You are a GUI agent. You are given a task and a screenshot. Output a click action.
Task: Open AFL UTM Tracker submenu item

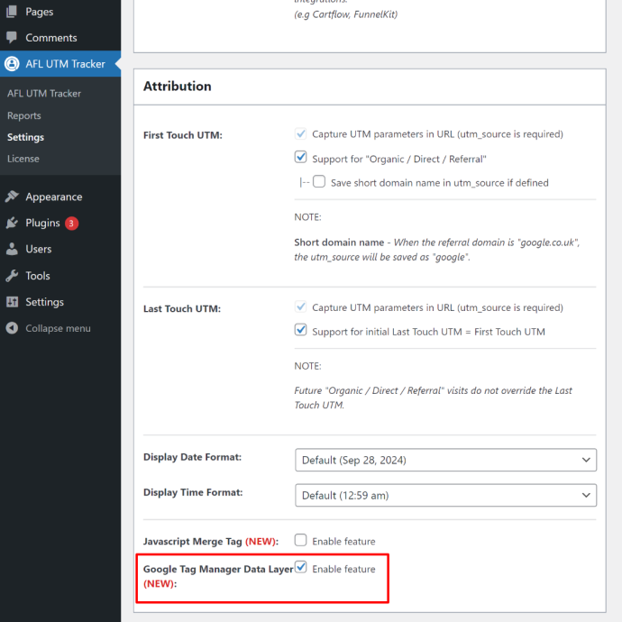44,94
